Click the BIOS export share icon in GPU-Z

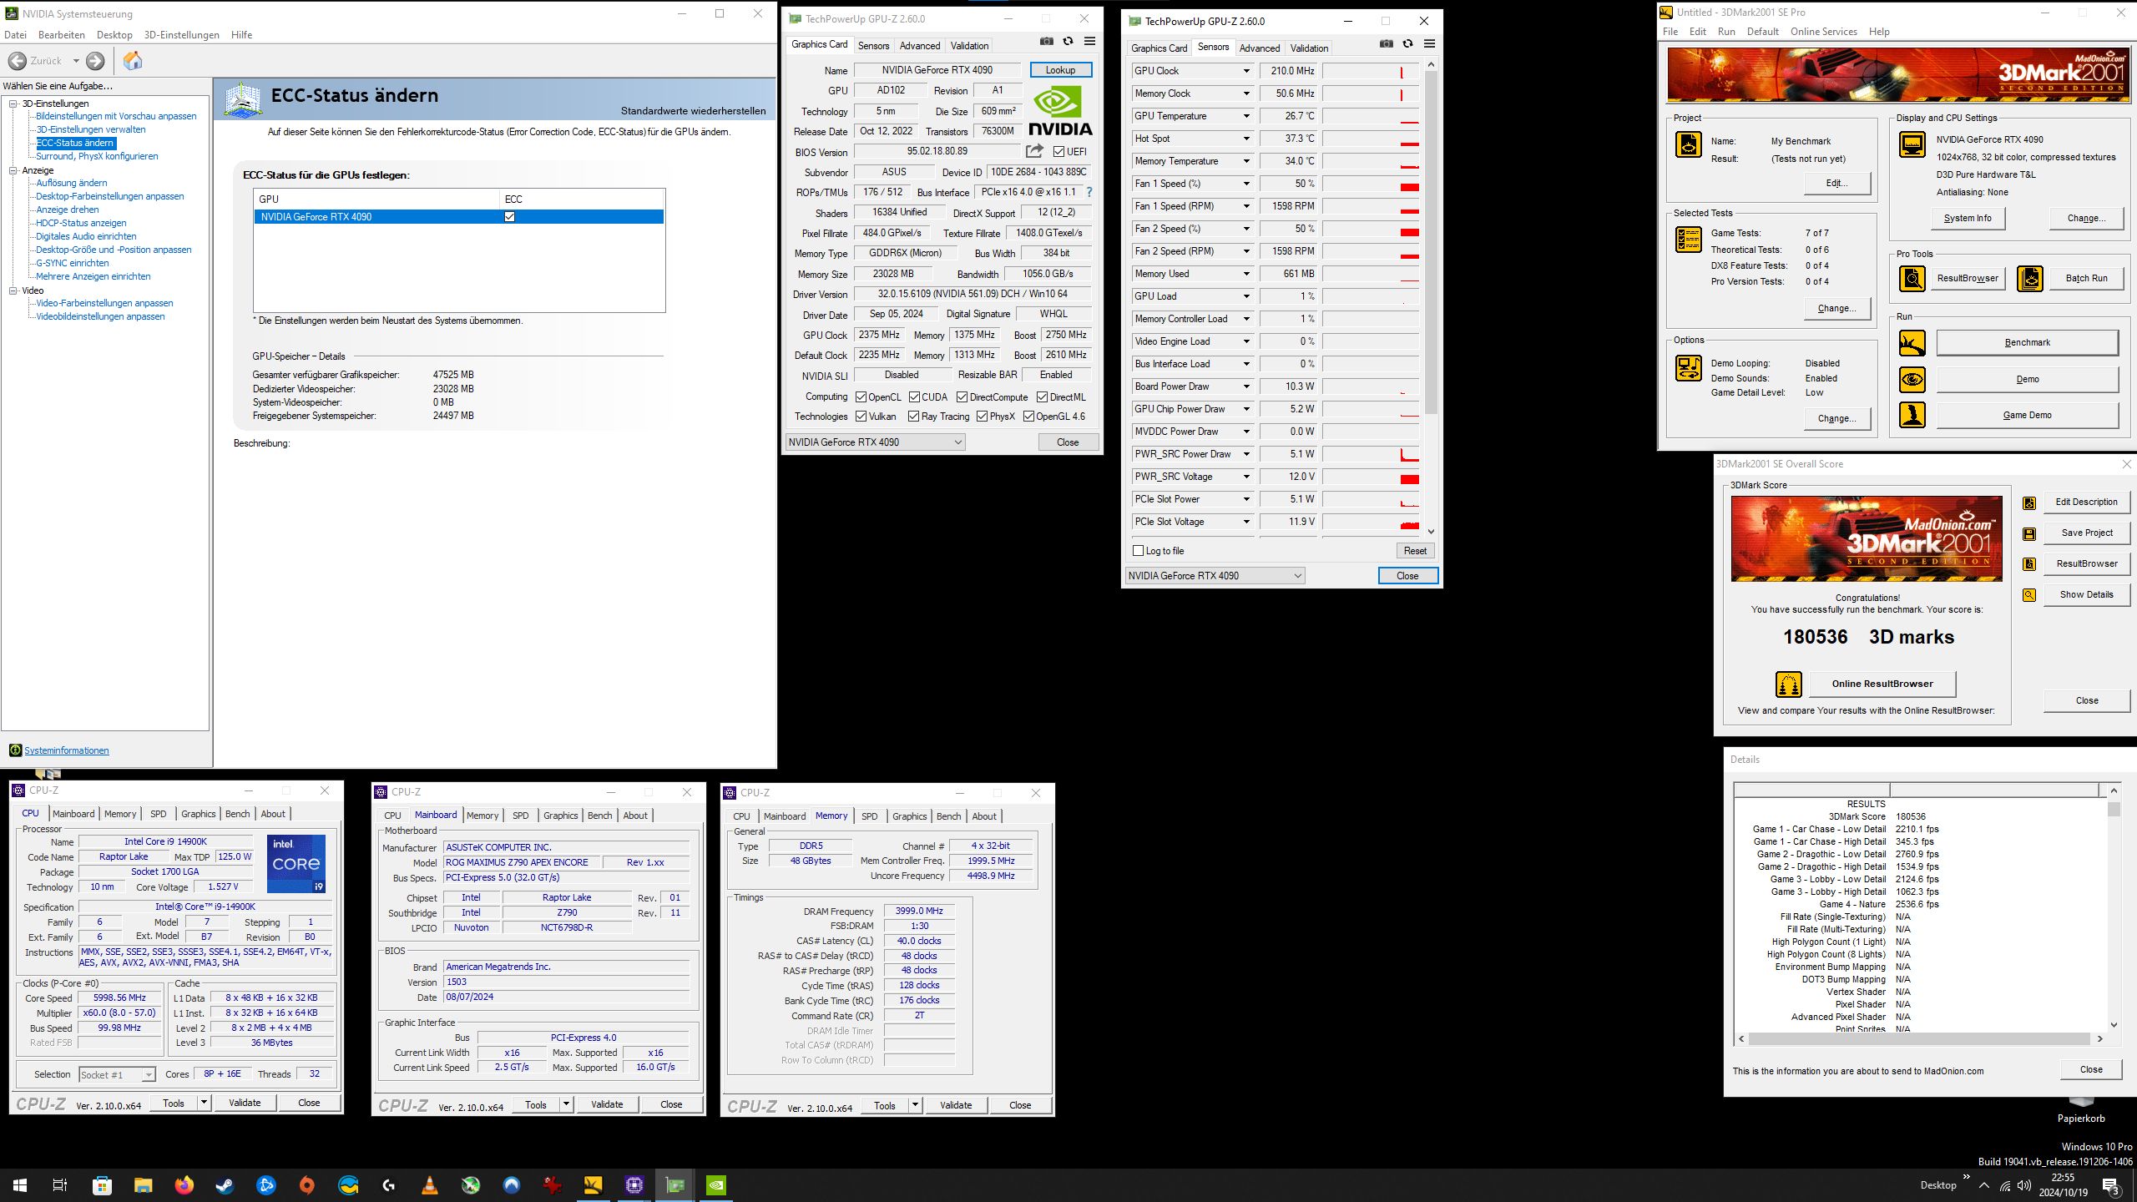click(x=1034, y=151)
